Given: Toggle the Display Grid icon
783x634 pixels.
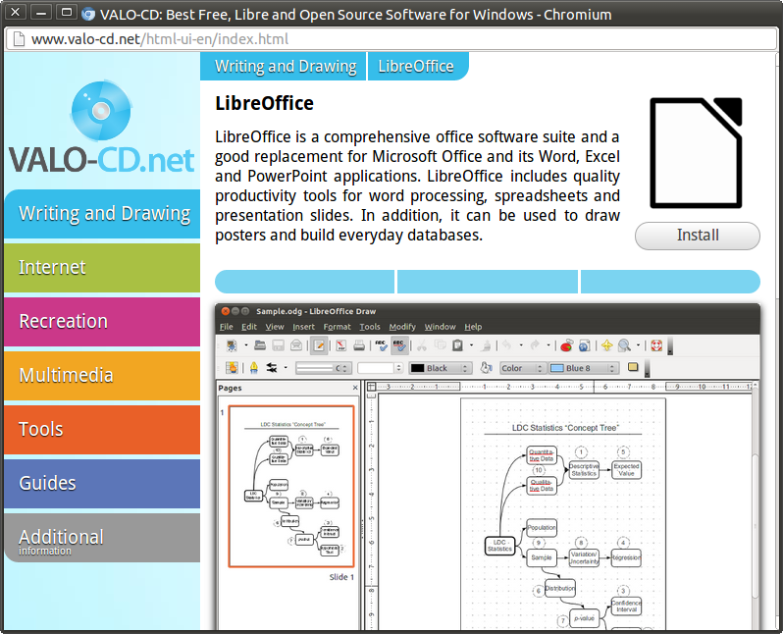Looking at the screenshot, I should 232,368.
